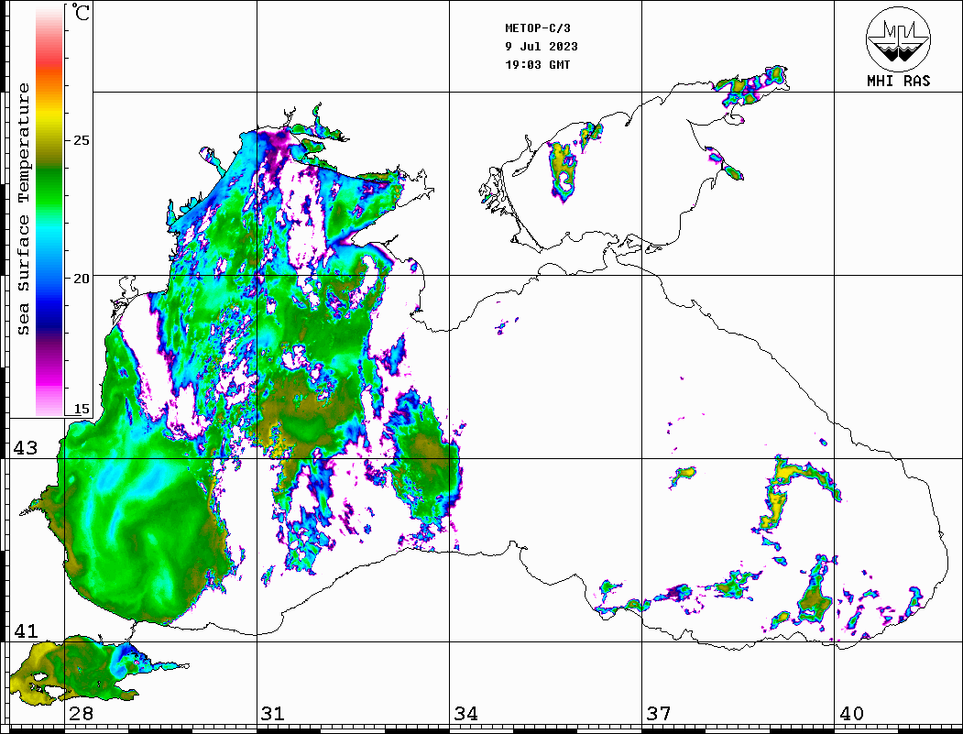Click the temperature color bar gradient
The width and height of the screenshot is (963, 734).
pyautogui.click(x=49, y=211)
